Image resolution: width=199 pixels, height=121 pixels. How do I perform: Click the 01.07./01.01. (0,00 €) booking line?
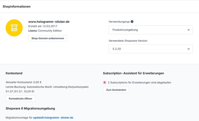tap(20, 91)
